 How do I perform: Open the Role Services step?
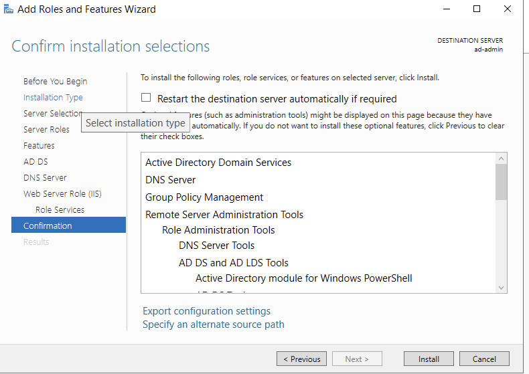coord(60,209)
